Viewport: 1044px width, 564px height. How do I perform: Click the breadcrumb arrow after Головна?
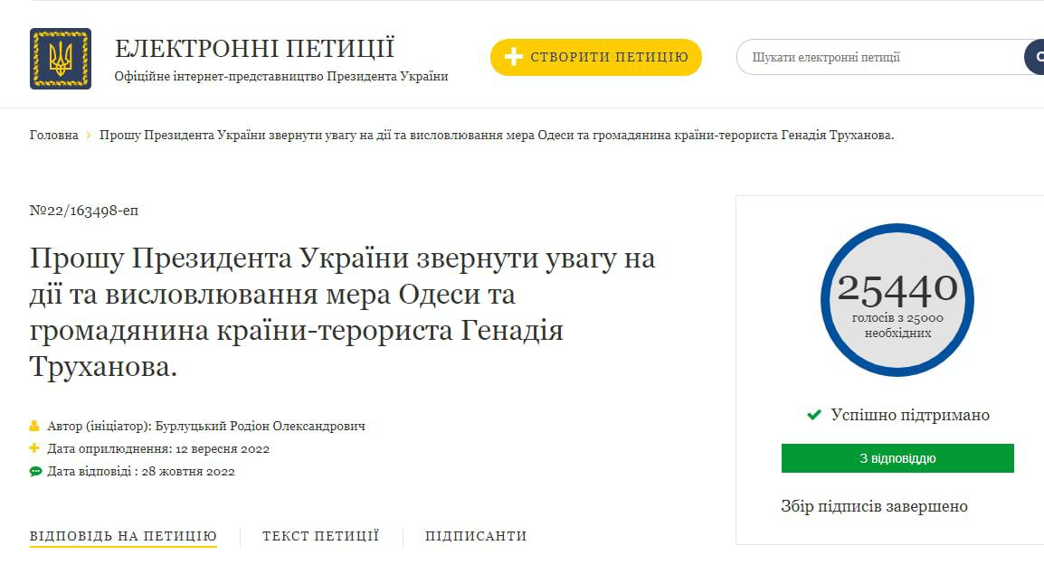point(89,136)
